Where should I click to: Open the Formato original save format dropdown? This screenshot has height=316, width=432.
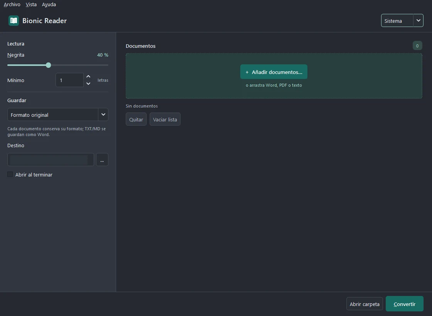pyautogui.click(x=57, y=115)
